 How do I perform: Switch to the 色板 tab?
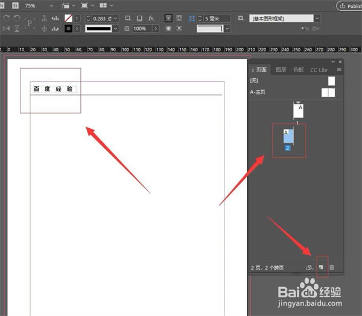tap(298, 70)
